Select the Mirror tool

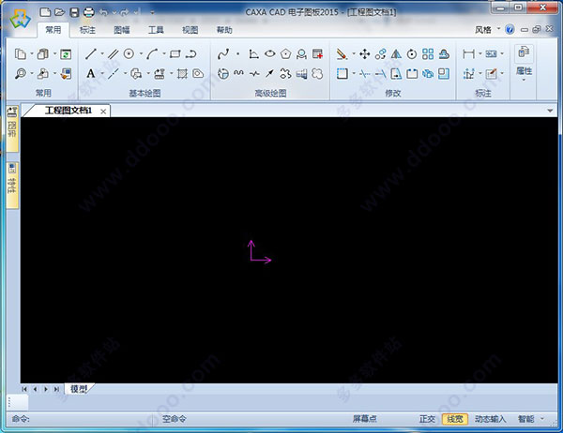(396, 54)
